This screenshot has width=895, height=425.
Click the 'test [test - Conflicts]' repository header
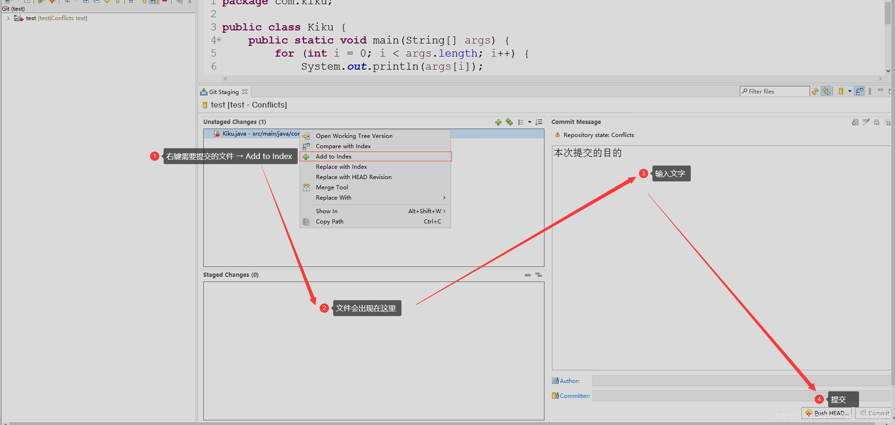tap(249, 105)
